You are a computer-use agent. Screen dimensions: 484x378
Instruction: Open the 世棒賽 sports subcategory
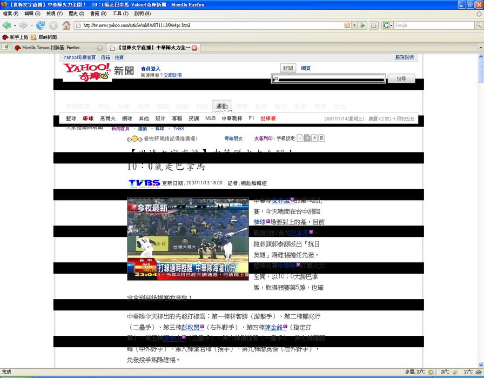pyautogui.click(x=268, y=118)
